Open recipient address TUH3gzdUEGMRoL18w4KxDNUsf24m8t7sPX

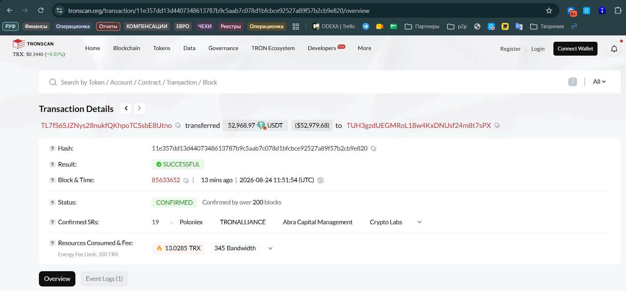pyautogui.click(x=419, y=126)
